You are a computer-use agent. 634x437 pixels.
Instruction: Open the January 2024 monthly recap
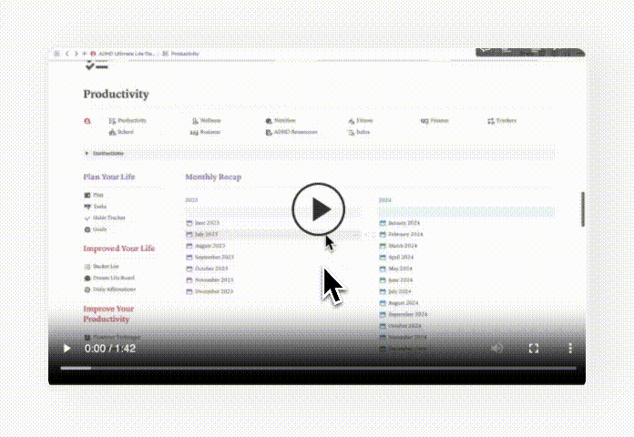[x=403, y=223]
